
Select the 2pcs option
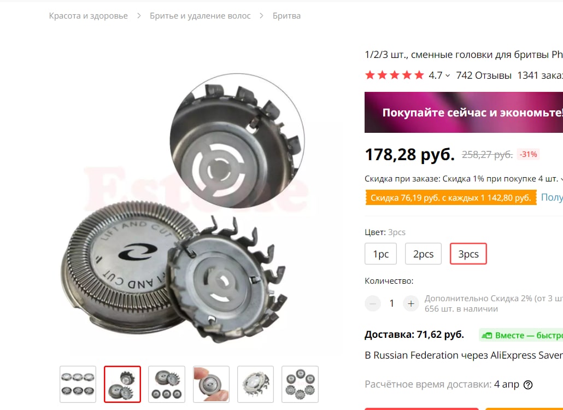click(423, 254)
